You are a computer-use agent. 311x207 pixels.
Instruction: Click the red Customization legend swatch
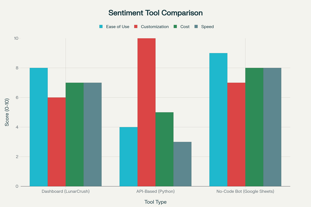click(x=137, y=27)
